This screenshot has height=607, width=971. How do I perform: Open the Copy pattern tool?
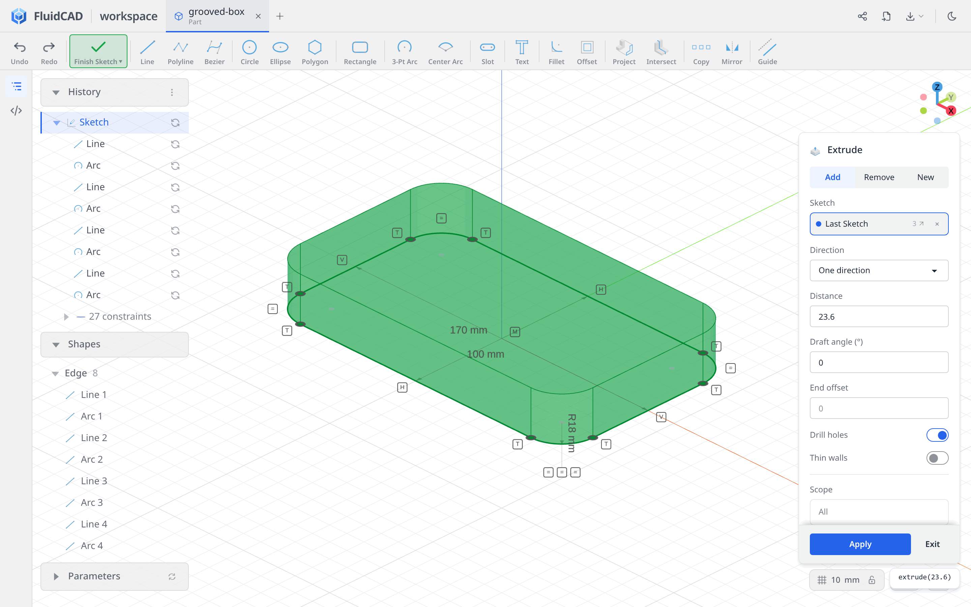(x=701, y=52)
